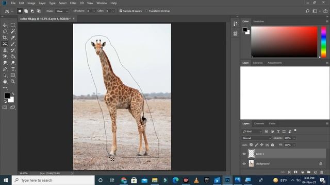Select the Content-Aware Move tool in toolbox
Image resolution: width=330 pixels, height=185 pixels.
[5, 44]
